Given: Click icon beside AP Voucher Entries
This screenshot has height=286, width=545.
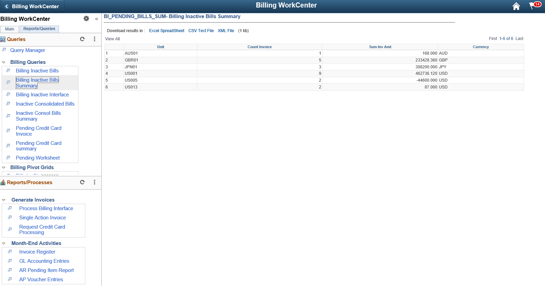Looking at the screenshot, I should point(10,279).
